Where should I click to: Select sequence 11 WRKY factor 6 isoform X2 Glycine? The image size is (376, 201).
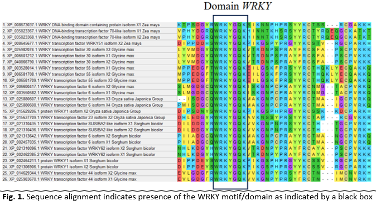69,87
